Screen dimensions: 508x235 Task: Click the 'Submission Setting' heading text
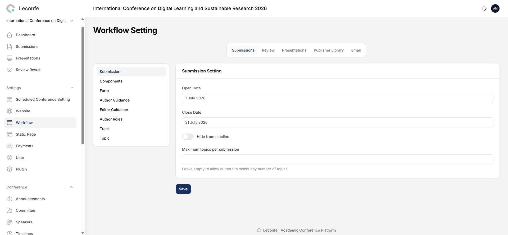click(202, 71)
